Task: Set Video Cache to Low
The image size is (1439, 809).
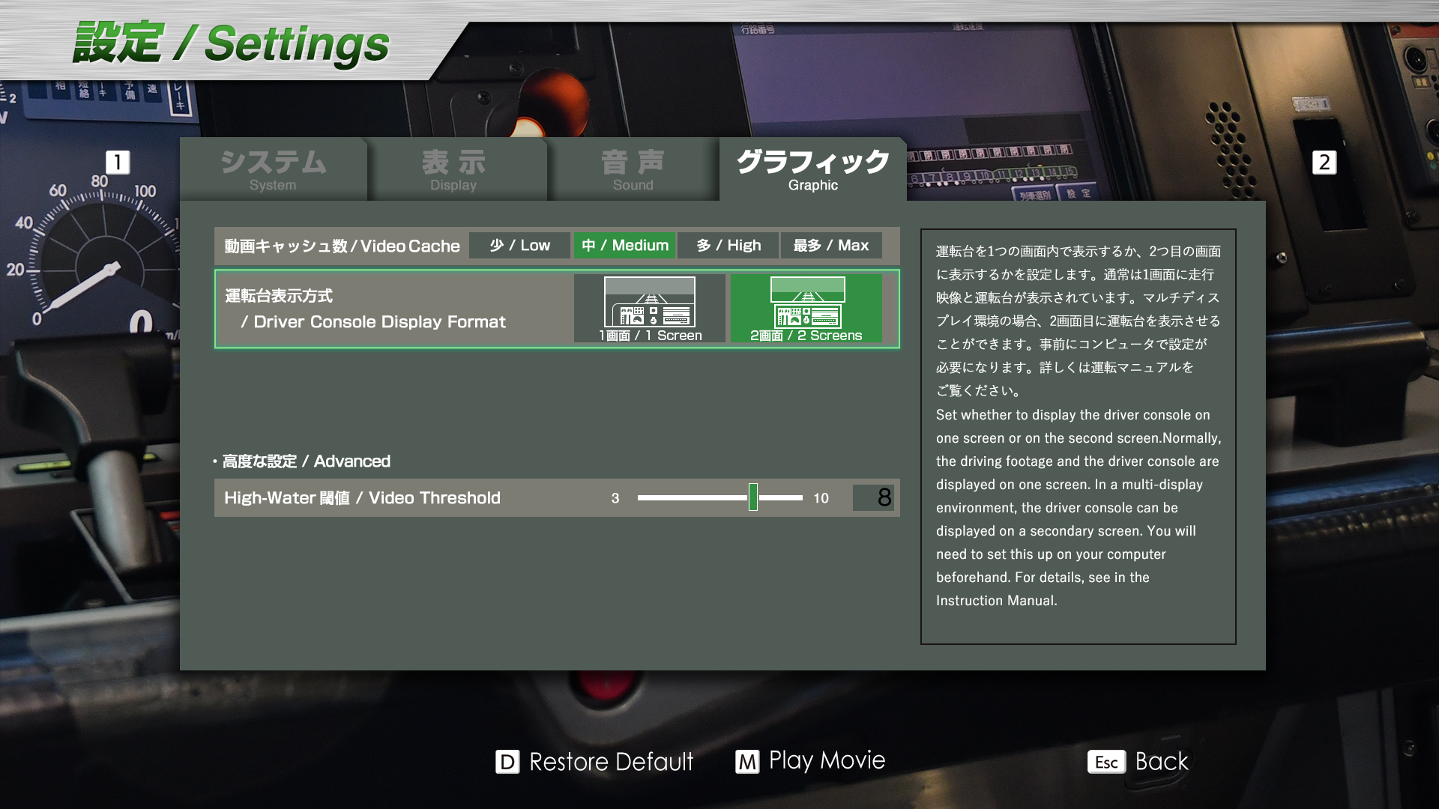Action: pyautogui.click(x=519, y=246)
